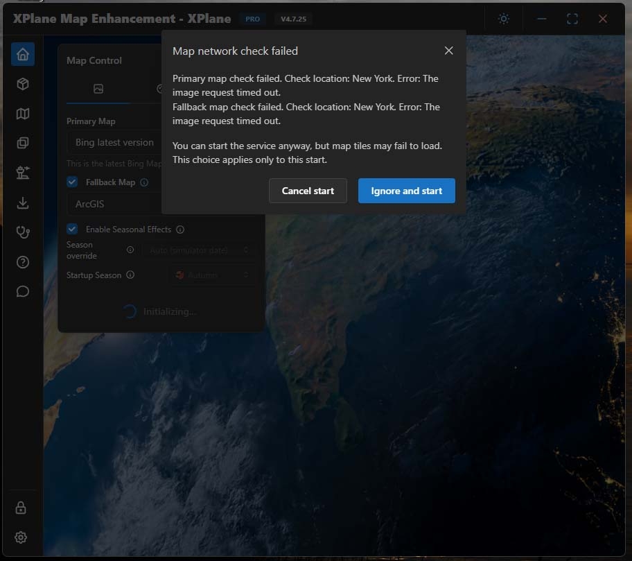Click the "Map Control" panel heading
Screen dimensions: 632x561
94,60
